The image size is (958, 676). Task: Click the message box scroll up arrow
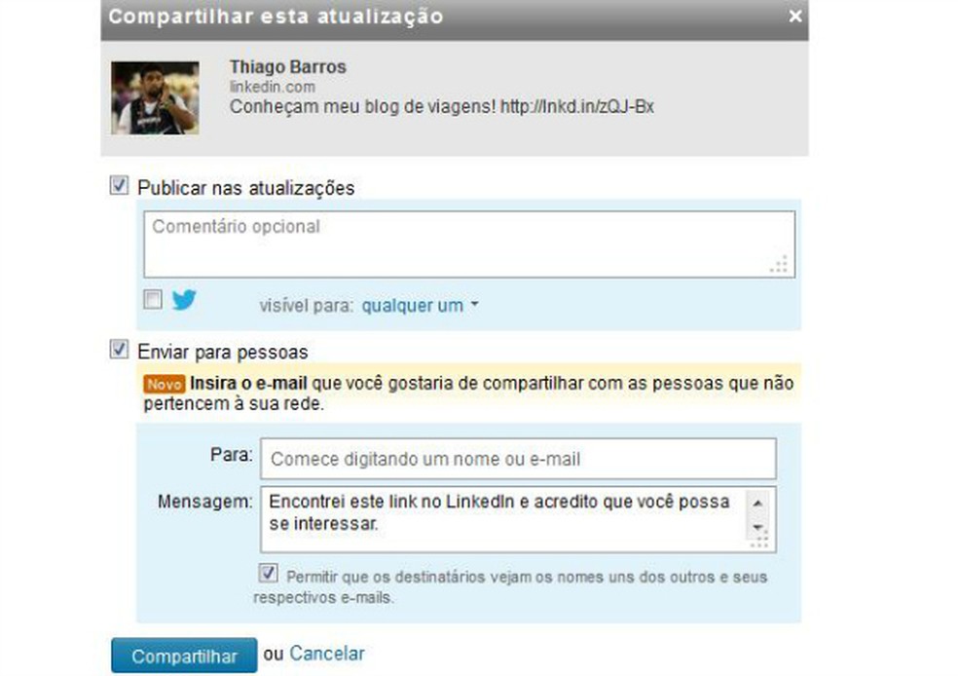[x=757, y=503]
